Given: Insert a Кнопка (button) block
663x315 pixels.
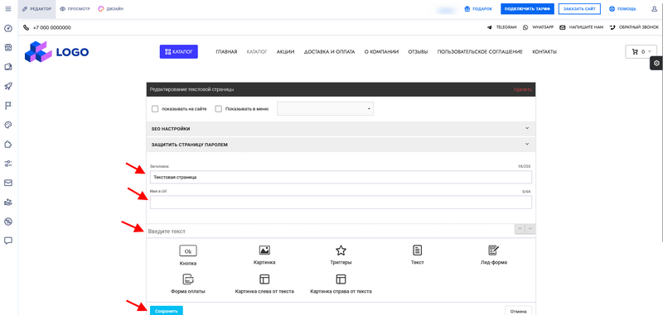Looking at the screenshot, I should pyautogui.click(x=188, y=255).
